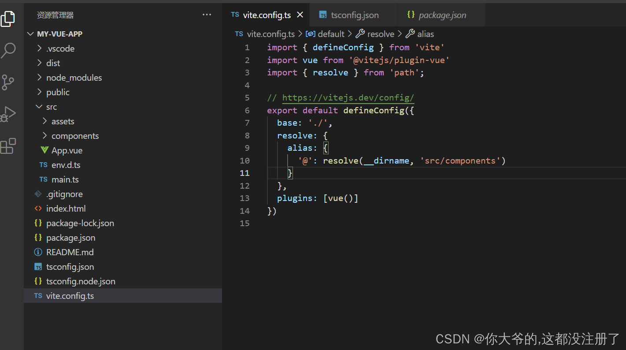This screenshot has height=350, width=626.
Task: Expand the node_modules folder
Action: coord(40,78)
